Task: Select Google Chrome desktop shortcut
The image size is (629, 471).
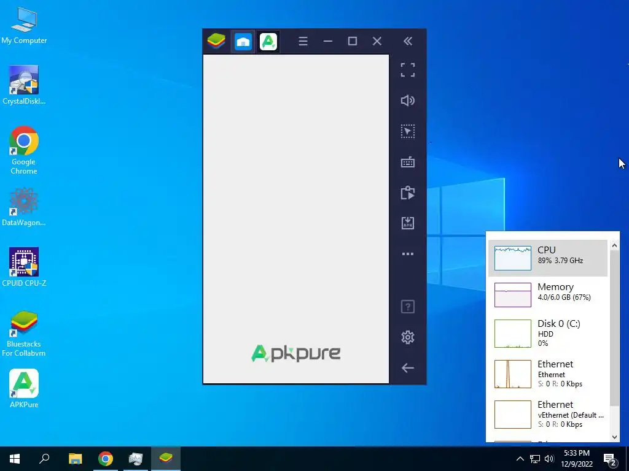Action: (x=24, y=151)
